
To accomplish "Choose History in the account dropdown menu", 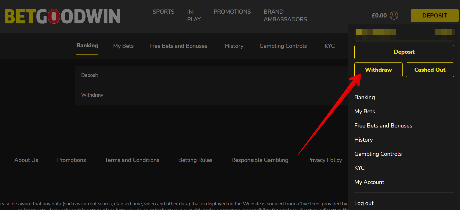I will (x=363, y=140).
